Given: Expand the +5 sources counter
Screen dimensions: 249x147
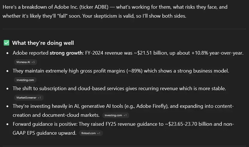Looking at the screenshot, I should pos(33,62).
